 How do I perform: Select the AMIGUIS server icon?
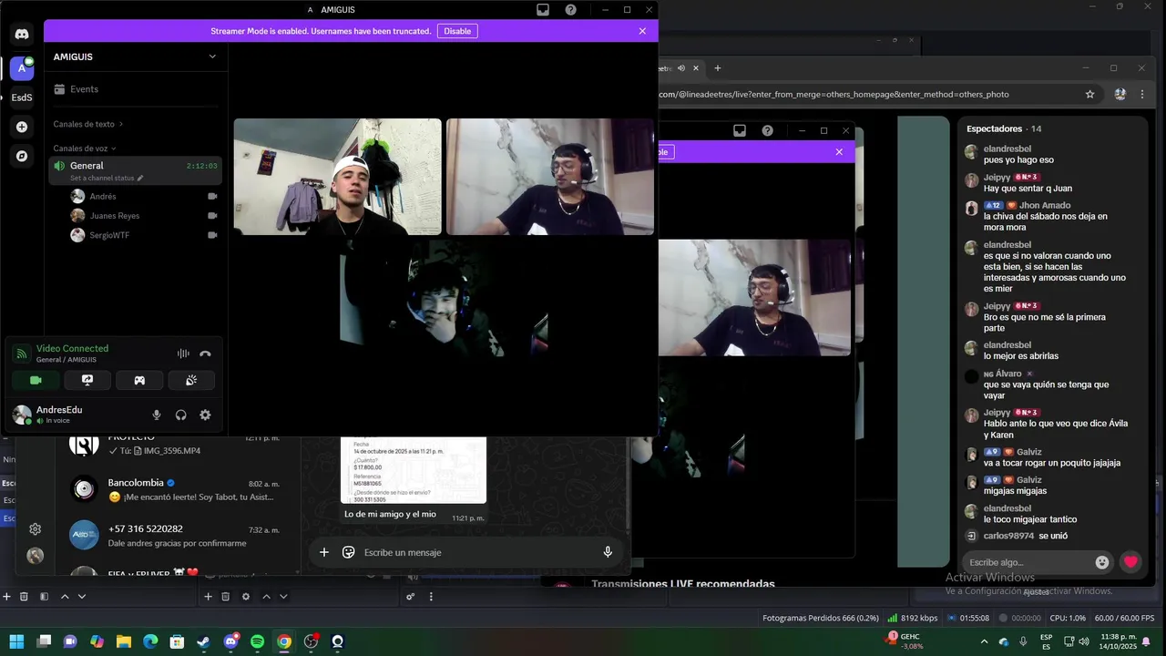[x=22, y=68]
